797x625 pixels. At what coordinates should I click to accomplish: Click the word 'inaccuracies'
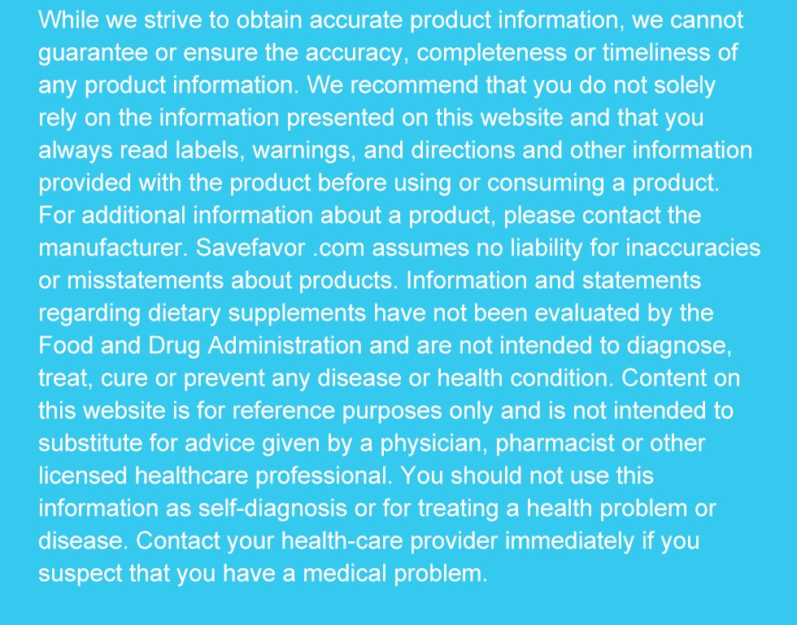[x=693, y=247]
